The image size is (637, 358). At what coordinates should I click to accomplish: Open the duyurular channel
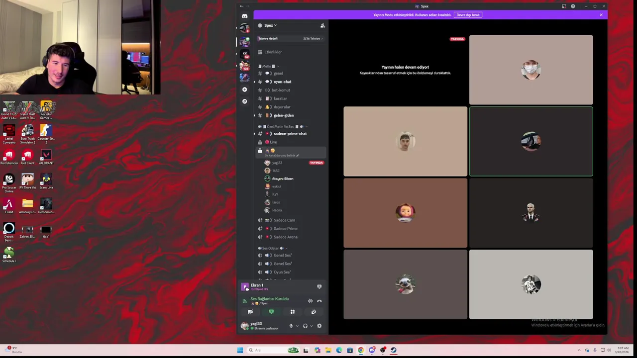coord(291,107)
